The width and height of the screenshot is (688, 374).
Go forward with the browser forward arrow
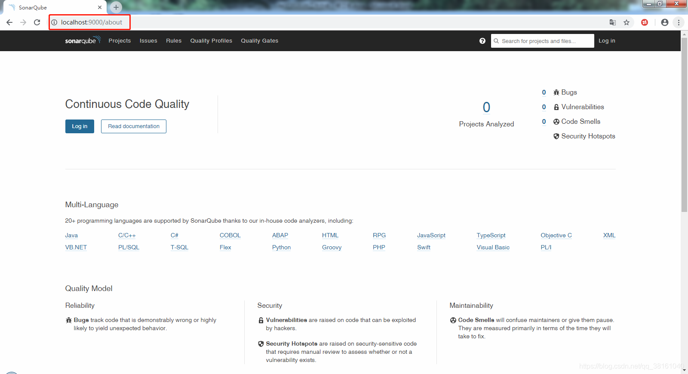23,22
